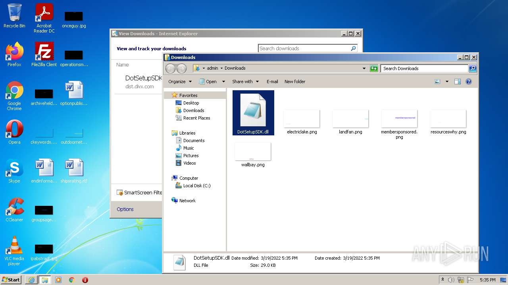Click E-mail in the Explorer toolbar
This screenshot has height=285, width=508.
(272, 82)
